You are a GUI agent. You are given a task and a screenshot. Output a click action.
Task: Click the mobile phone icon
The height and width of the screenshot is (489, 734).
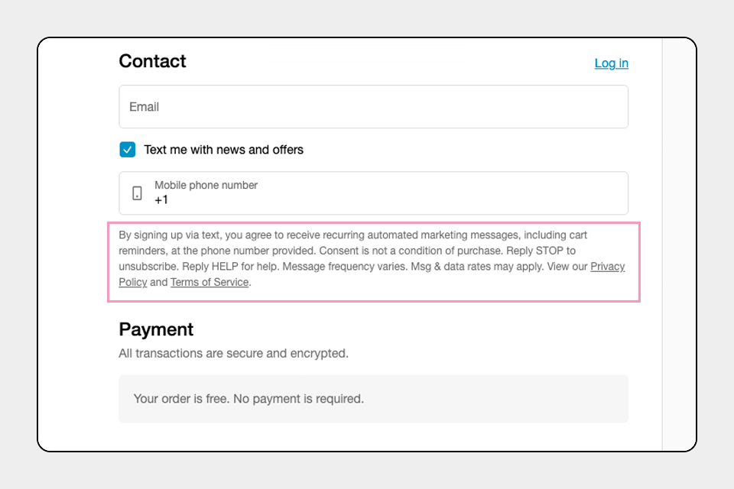[x=137, y=193]
